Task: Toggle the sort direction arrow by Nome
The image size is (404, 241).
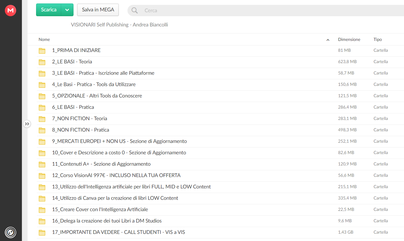Action: 328,40
